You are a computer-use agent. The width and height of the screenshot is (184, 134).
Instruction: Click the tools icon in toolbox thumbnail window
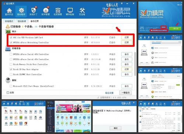pyautogui.click(x=28, y=104)
